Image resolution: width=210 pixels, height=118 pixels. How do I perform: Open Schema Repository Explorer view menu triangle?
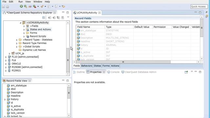pos(68,17)
